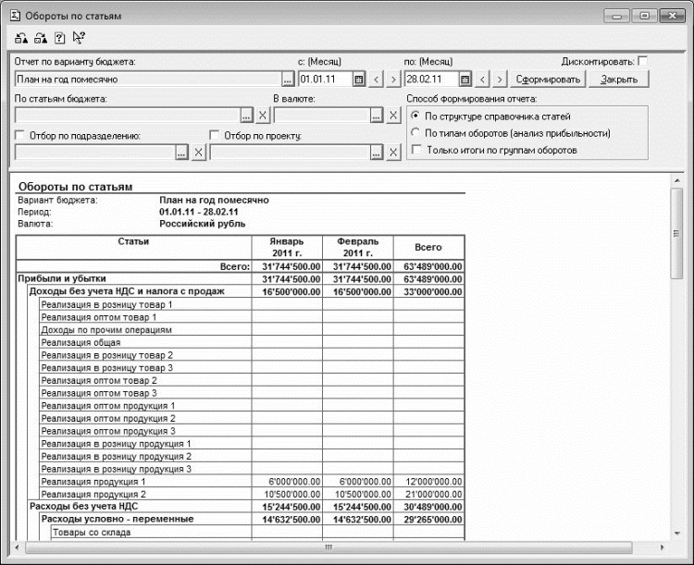Click the budget variant field План на год помесячно
The image size is (694, 565).
click(x=148, y=80)
